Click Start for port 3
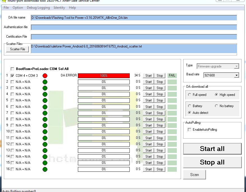The image size is (246, 192). click(148, 88)
